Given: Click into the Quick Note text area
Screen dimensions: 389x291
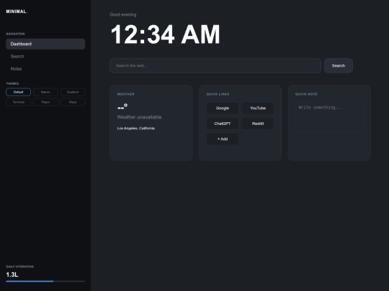Looking at the screenshot, I should click(329, 117).
